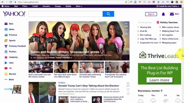The height and width of the screenshot is (103, 184).
Task: Open Transgender boy Cub Scout thumbnail
Action: pos(117,67)
